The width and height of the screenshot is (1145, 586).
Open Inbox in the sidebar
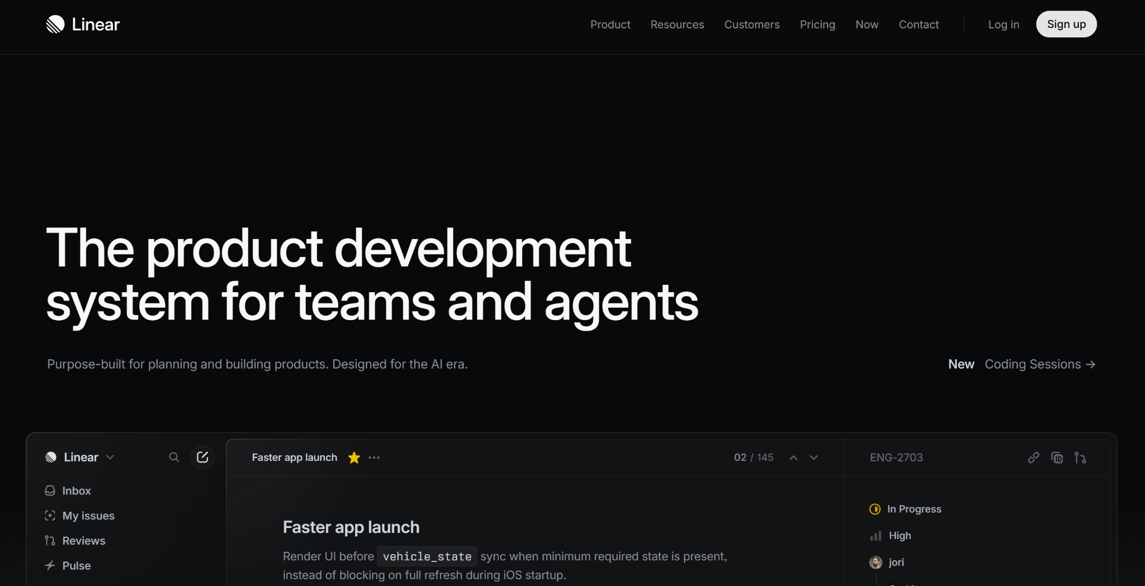[68, 490]
